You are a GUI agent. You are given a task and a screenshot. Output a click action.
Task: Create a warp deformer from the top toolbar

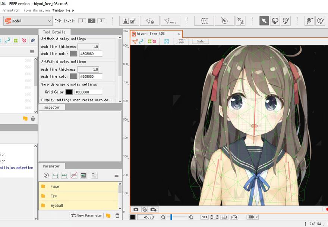click(x=204, y=21)
